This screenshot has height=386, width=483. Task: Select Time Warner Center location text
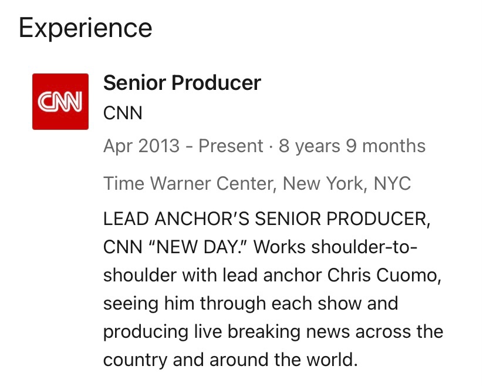tap(188, 183)
